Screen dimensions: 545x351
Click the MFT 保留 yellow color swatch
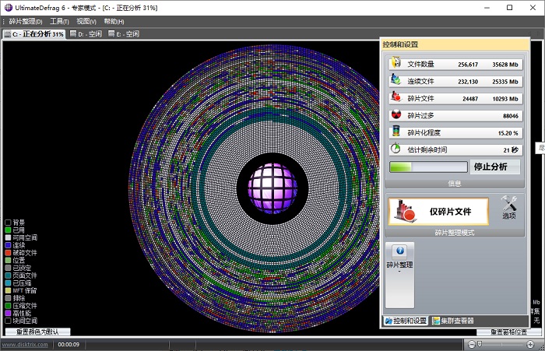[x=8, y=290]
